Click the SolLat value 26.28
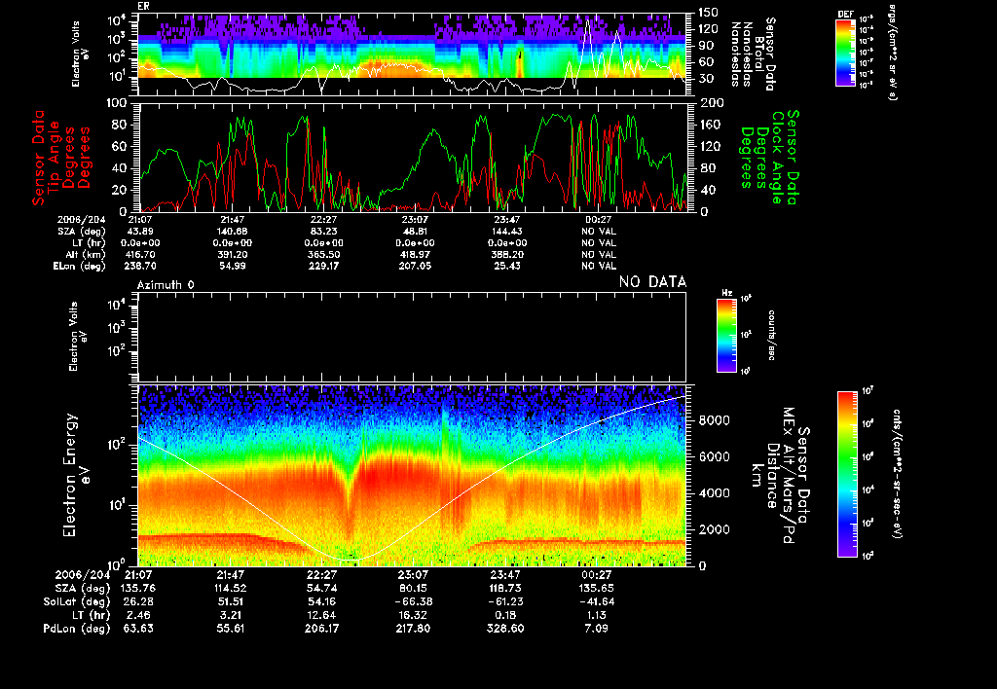 pyautogui.click(x=138, y=601)
